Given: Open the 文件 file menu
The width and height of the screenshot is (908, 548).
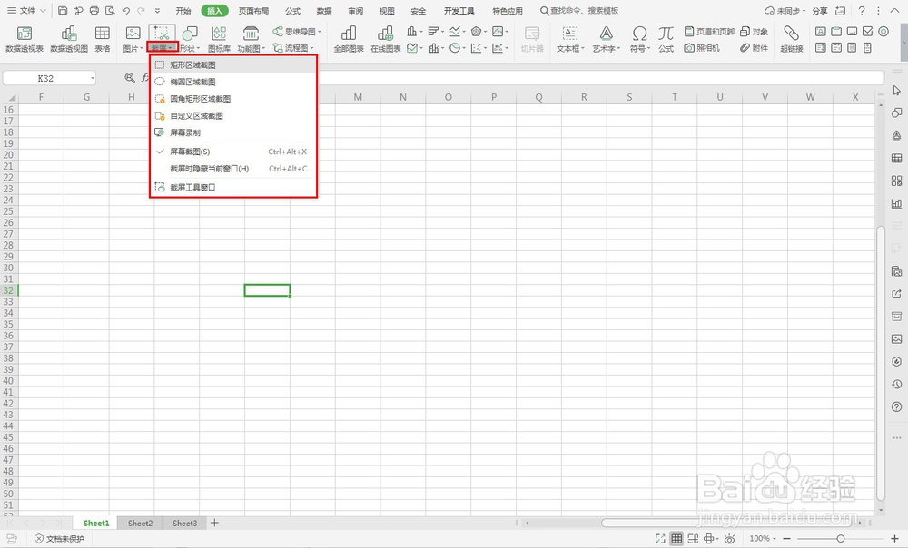Looking at the screenshot, I should tap(26, 10).
